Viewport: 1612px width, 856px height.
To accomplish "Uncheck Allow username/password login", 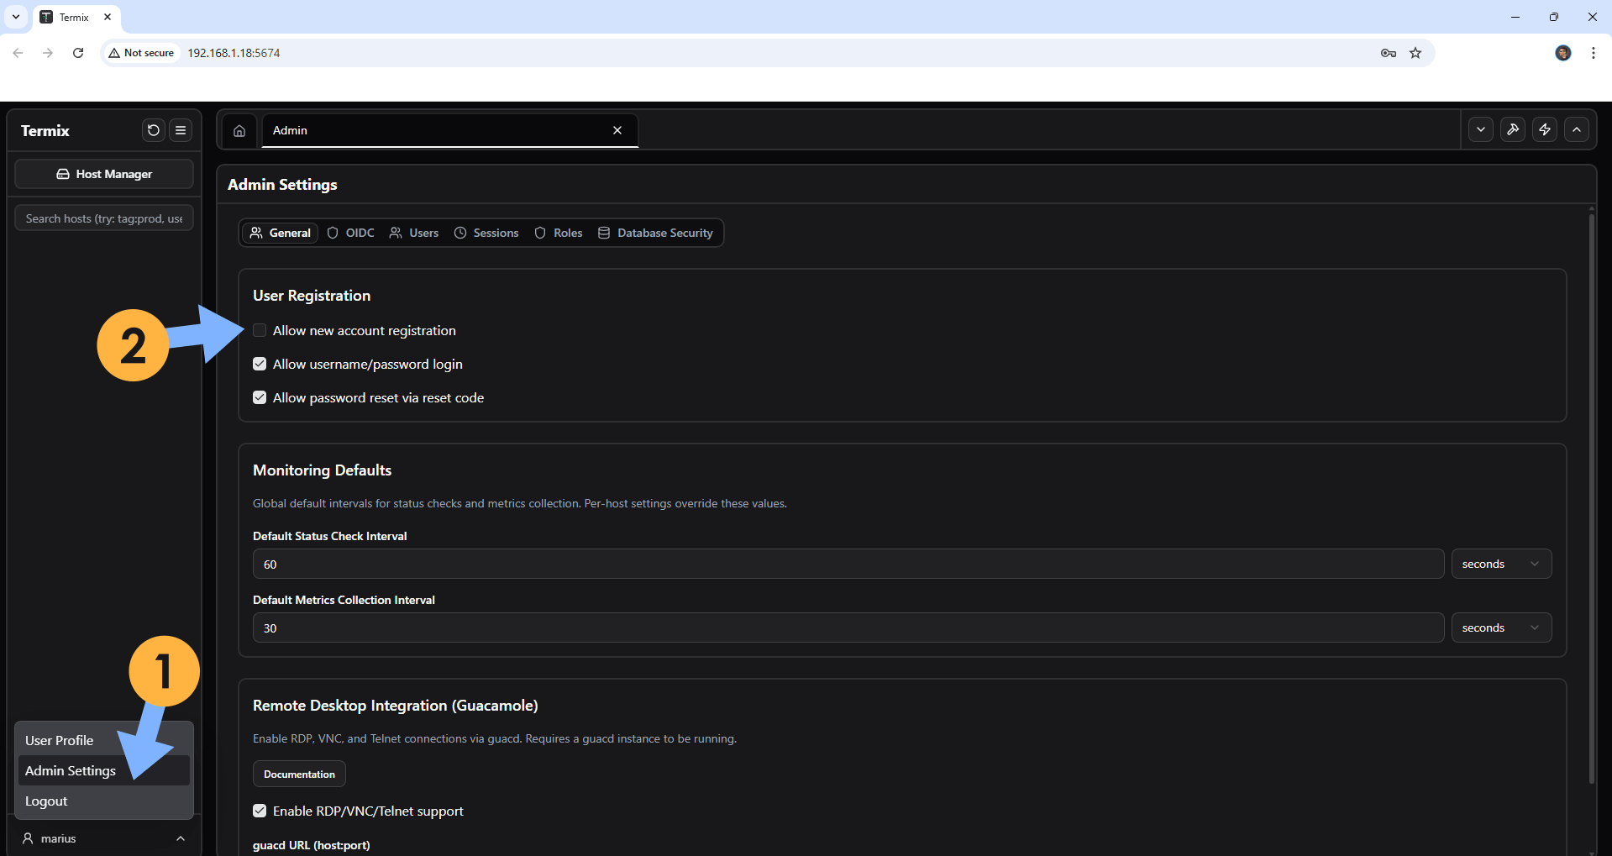I will click(260, 365).
